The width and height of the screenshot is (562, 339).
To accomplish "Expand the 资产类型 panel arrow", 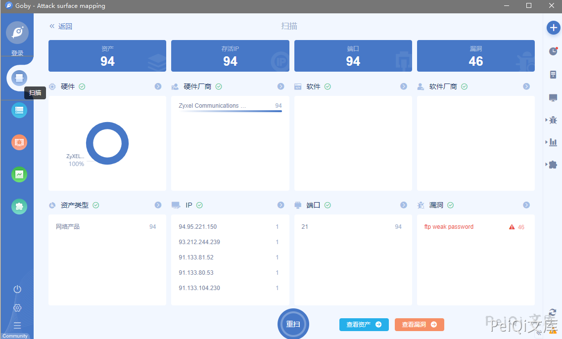I will 158,205.
